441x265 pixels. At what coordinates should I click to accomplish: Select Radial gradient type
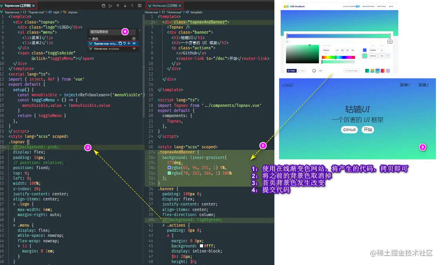coord(301,71)
